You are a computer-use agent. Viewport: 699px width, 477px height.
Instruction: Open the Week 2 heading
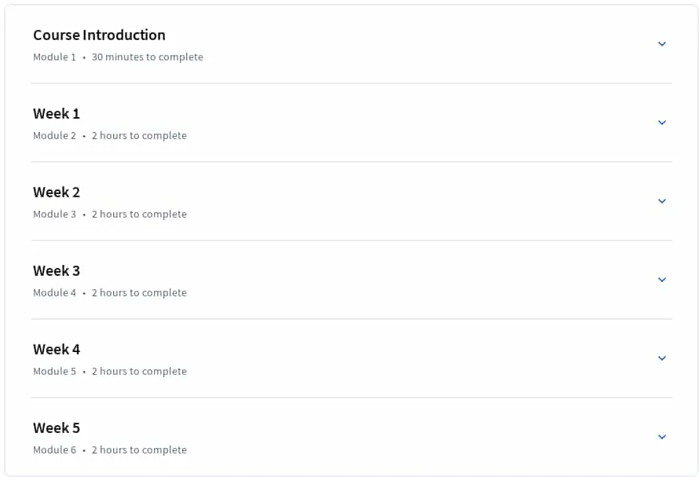pyautogui.click(x=57, y=192)
